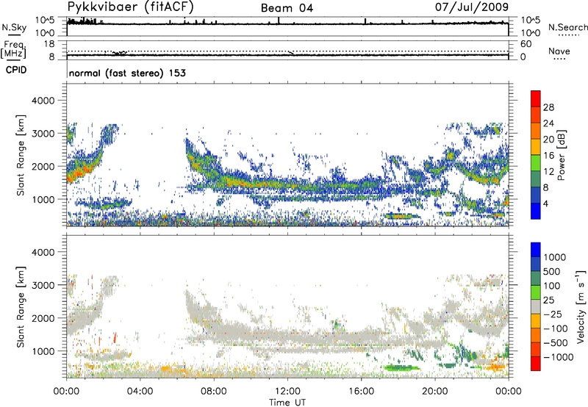Click velocity panel 'Slant Range [km]' axis label
This screenshot has height=407, width=588.
[21, 307]
